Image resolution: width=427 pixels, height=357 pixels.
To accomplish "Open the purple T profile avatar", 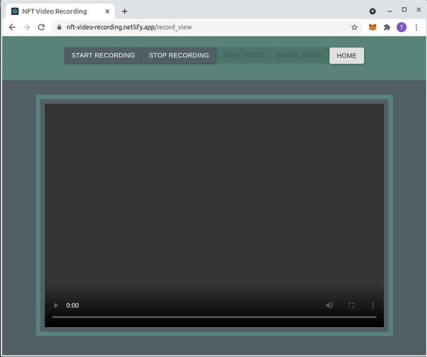I will [x=401, y=27].
